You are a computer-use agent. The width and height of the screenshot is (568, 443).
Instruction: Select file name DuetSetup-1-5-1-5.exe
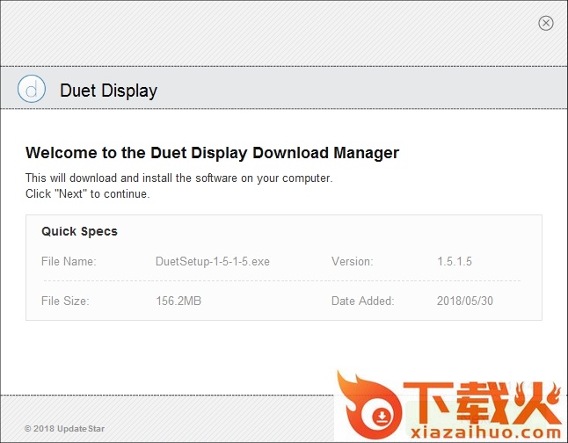[213, 262]
